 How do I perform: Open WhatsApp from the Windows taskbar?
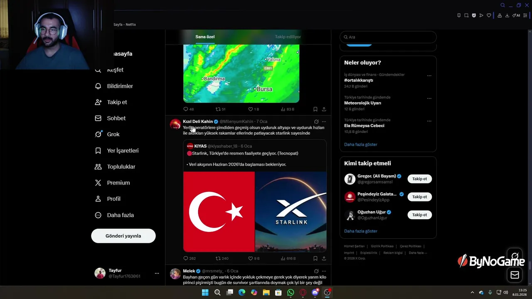(x=291, y=292)
